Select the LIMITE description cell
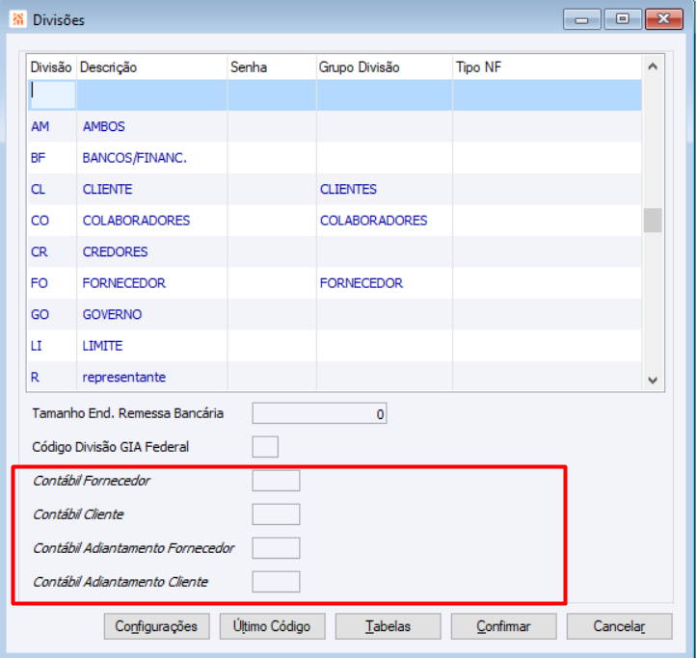 [151, 346]
